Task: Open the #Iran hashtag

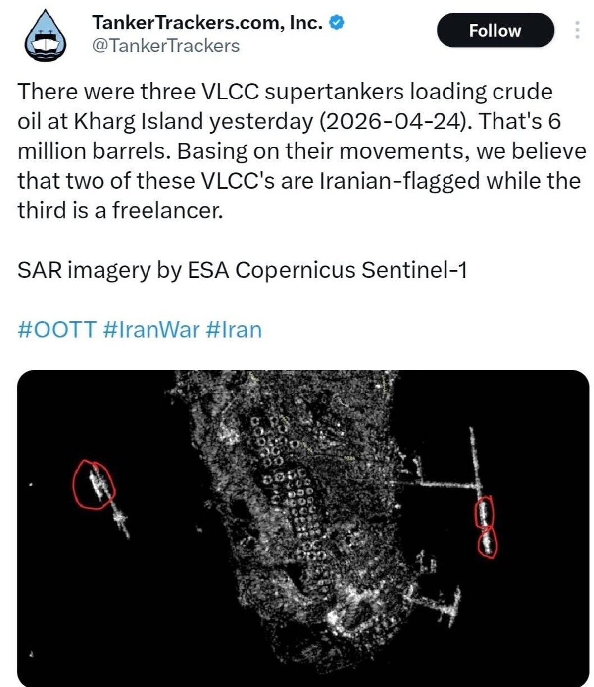Action: pyautogui.click(x=233, y=330)
